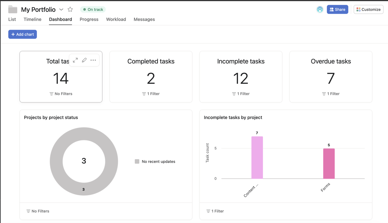This screenshot has width=388, height=223.
Task: Switch to the Workload tab
Action: (x=116, y=19)
